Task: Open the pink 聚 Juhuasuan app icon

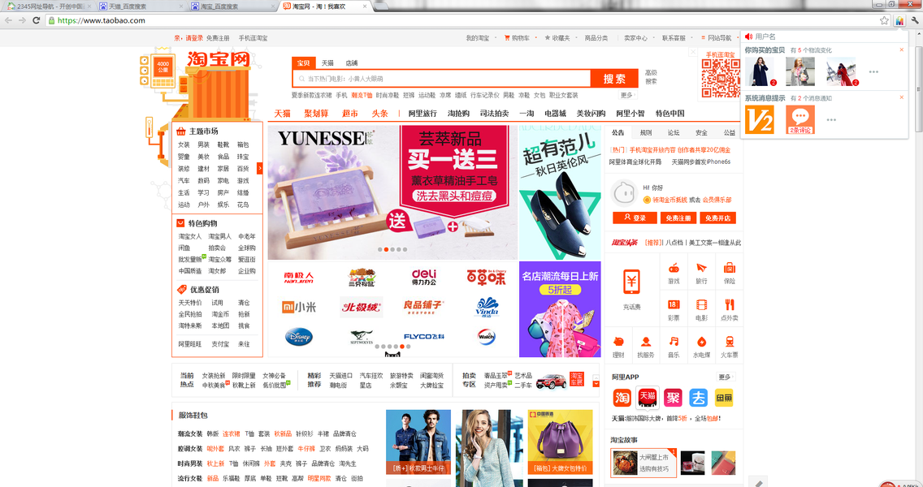Action: pos(673,398)
